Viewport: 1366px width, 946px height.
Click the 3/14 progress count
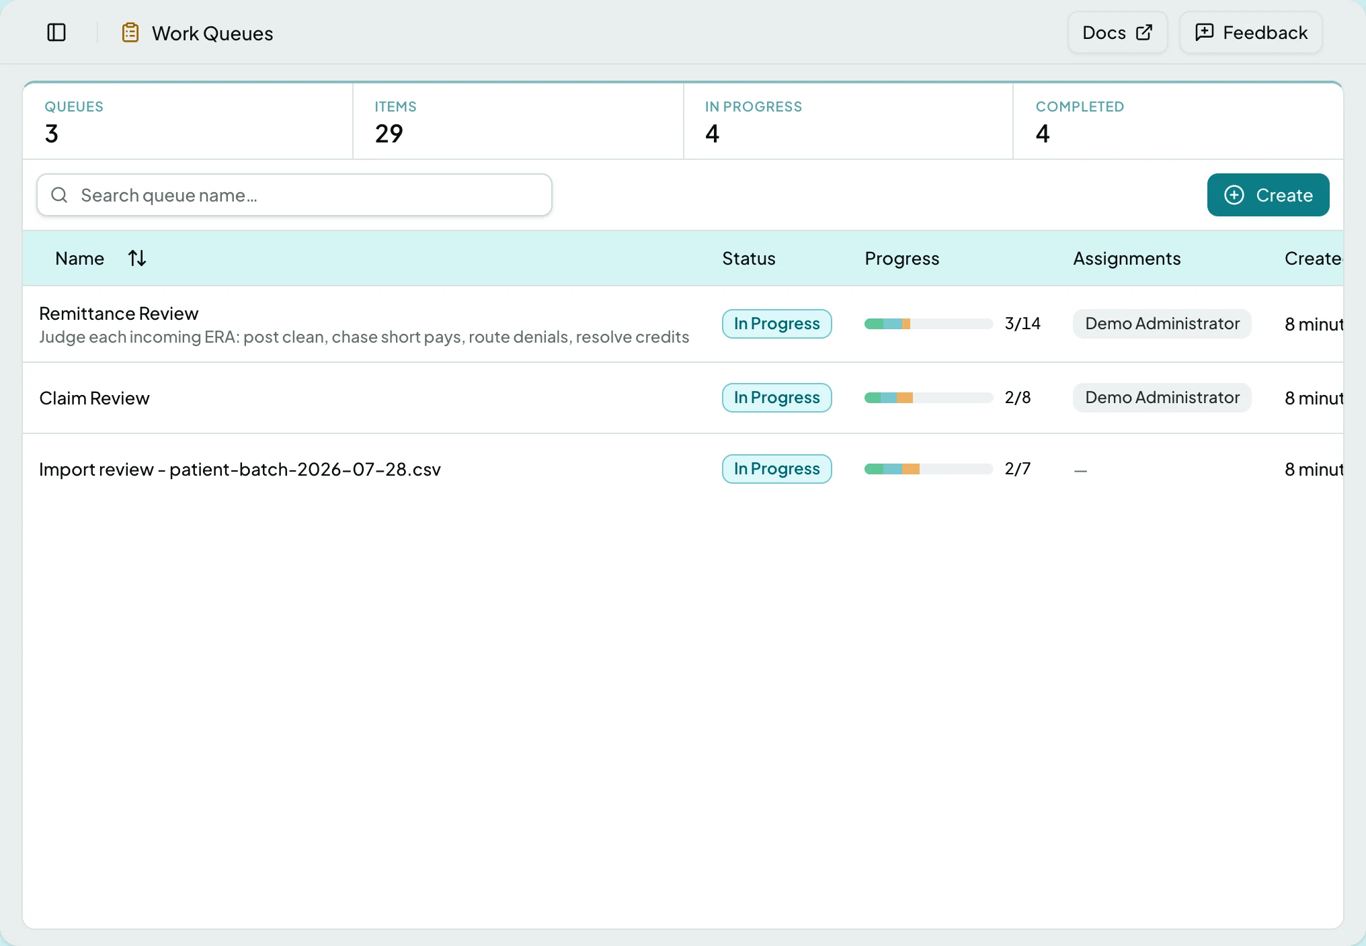click(x=1022, y=324)
